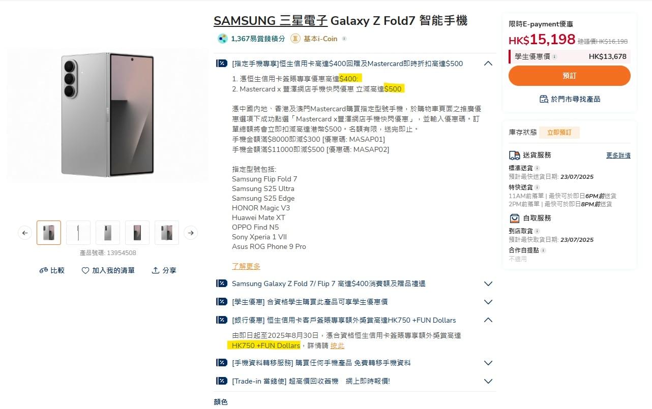
Task: Collapse the 恒生信用卡 Mastercard offer section
Action: (x=488, y=64)
